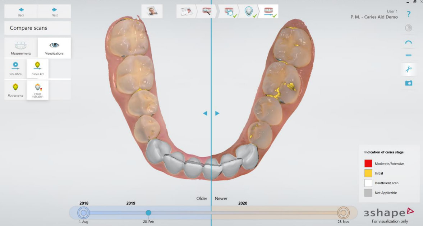423x226 pixels.
Task: Proceed with the Next button
Action: coord(54,11)
